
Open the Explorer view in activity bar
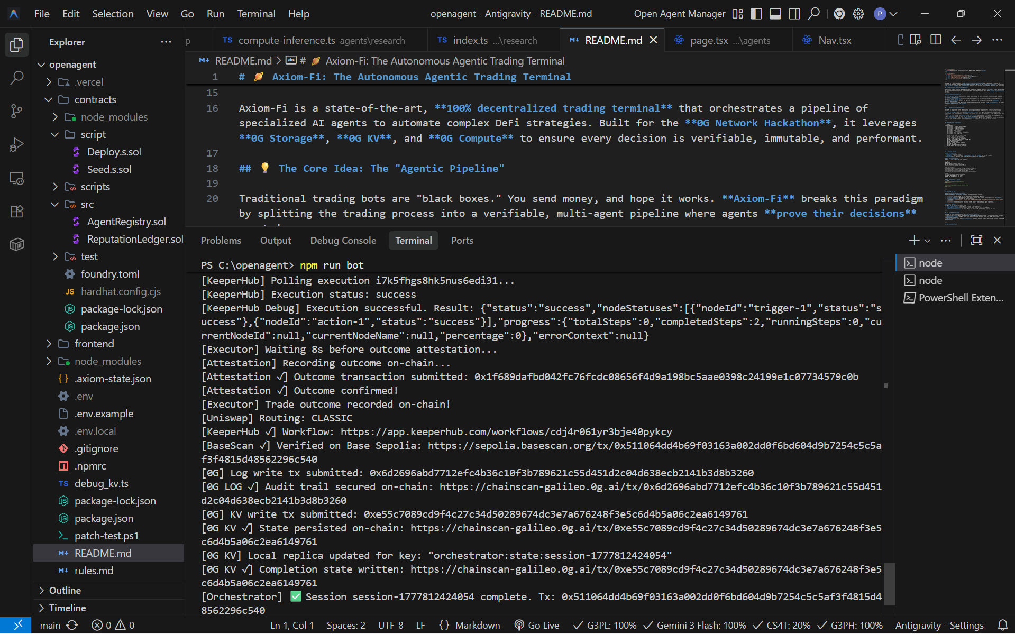[x=16, y=45]
